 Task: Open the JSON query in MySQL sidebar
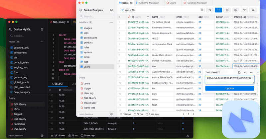[27, 109]
